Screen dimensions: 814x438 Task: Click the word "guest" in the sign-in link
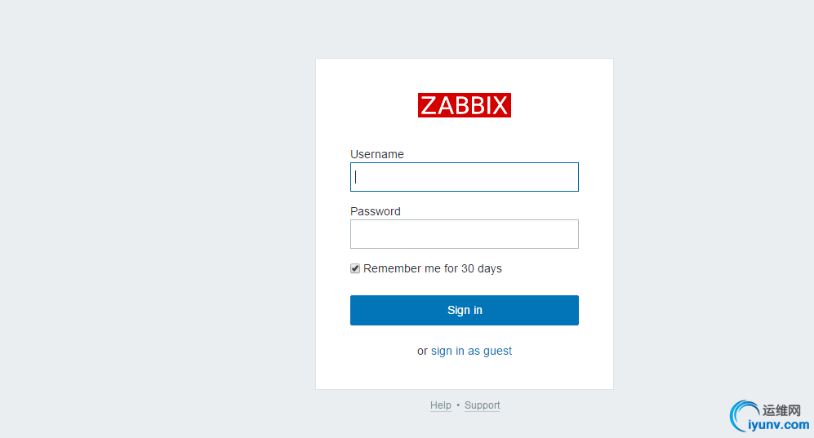[497, 351]
